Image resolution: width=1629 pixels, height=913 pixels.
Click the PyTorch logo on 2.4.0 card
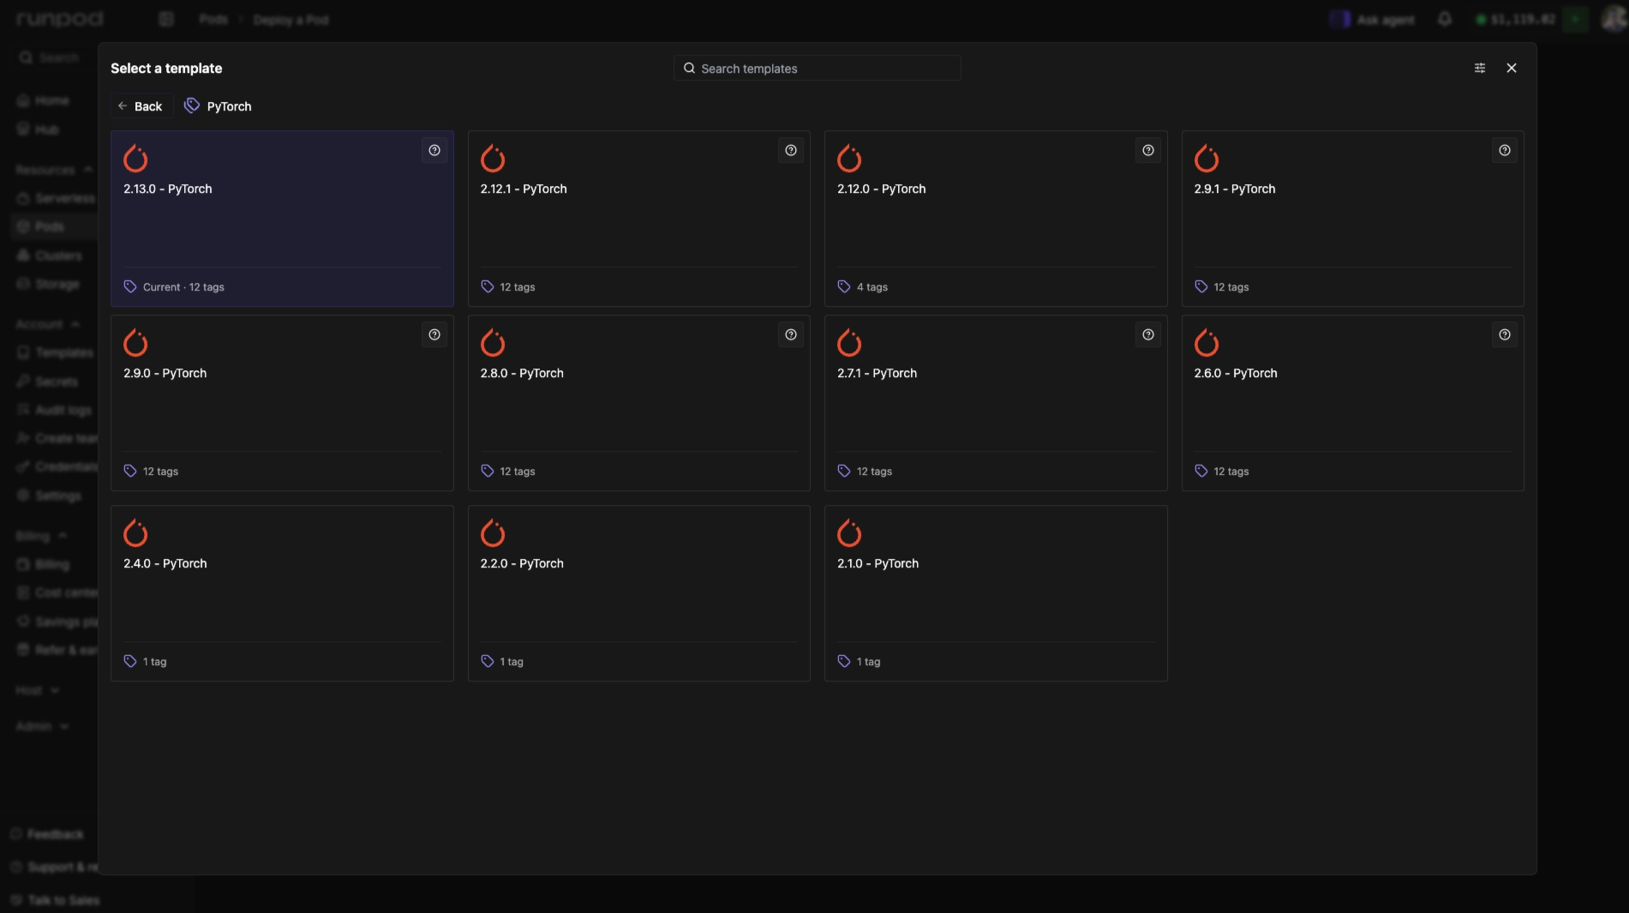135,533
